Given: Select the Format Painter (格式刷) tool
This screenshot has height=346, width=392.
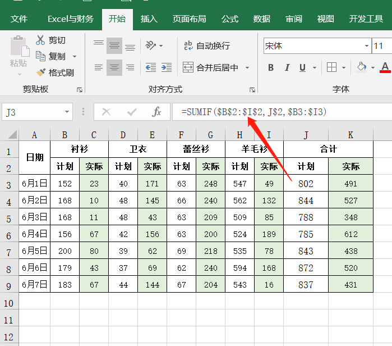Looking at the screenshot, I should click(55, 72).
